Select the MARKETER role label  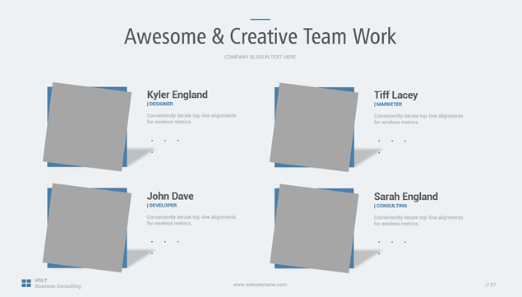pyautogui.click(x=389, y=104)
